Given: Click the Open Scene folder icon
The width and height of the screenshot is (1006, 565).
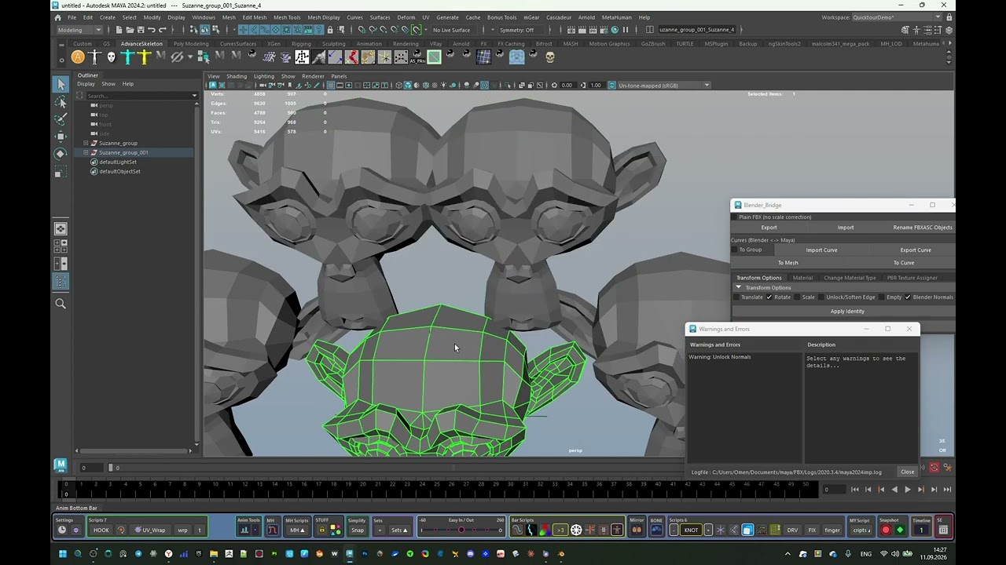Looking at the screenshot, I should (129, 30).
